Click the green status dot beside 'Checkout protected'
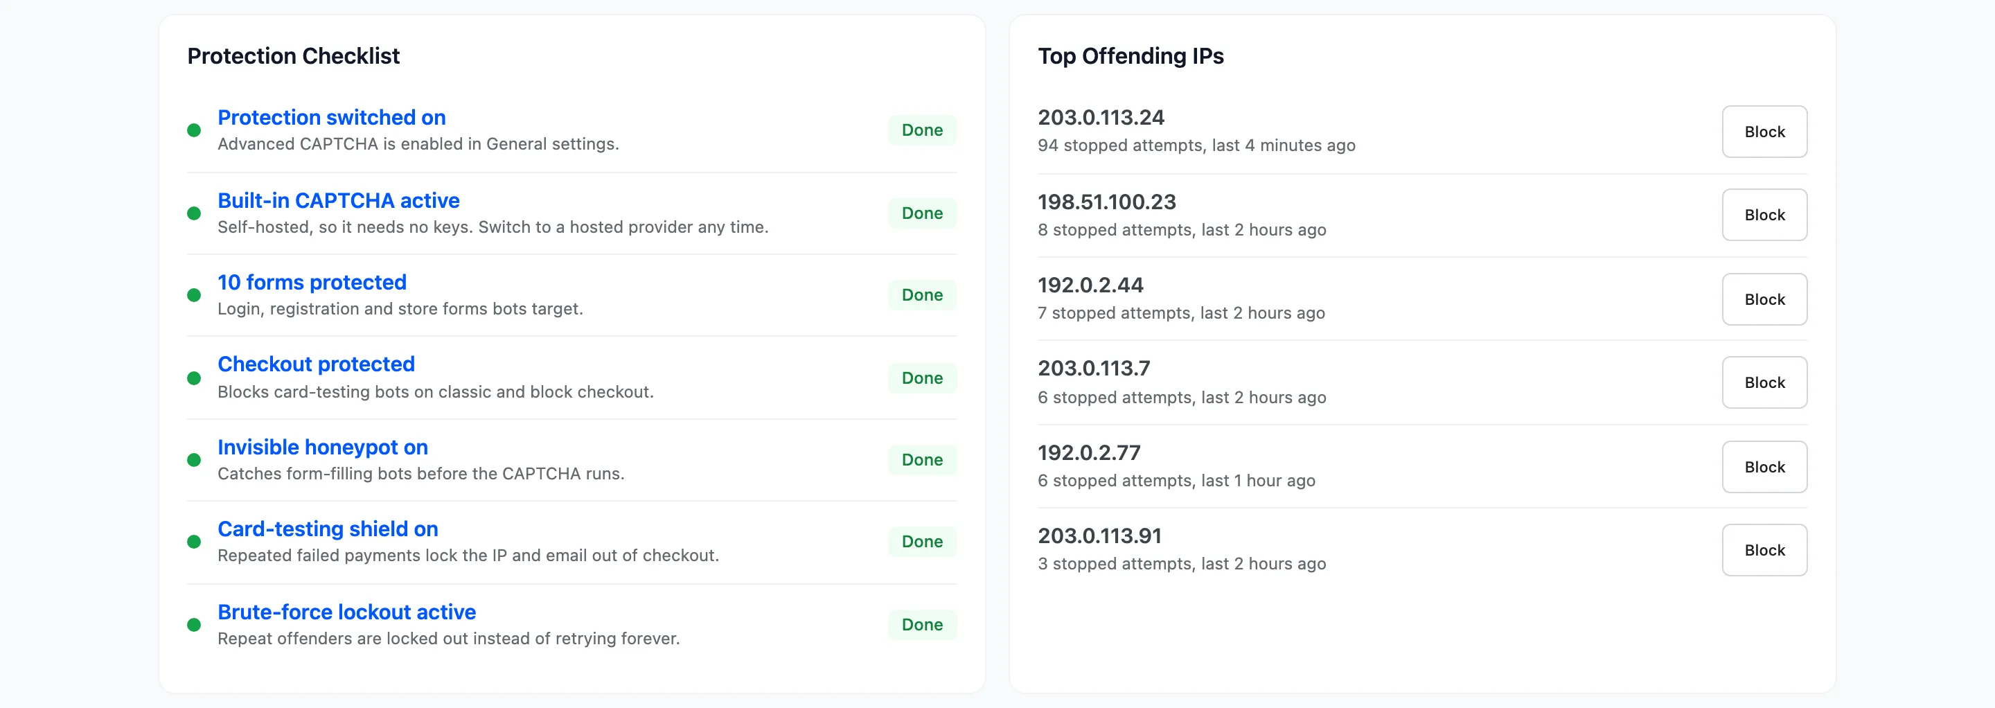Image resolution: width=1995 pixels, height=708 pixels. pyautogui.click(x=195, y=378)
